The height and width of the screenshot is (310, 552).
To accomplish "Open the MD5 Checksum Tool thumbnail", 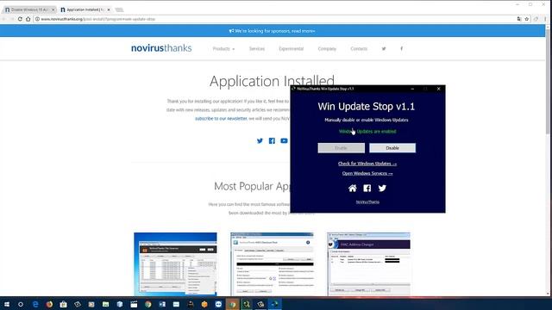I will point(272,264).
